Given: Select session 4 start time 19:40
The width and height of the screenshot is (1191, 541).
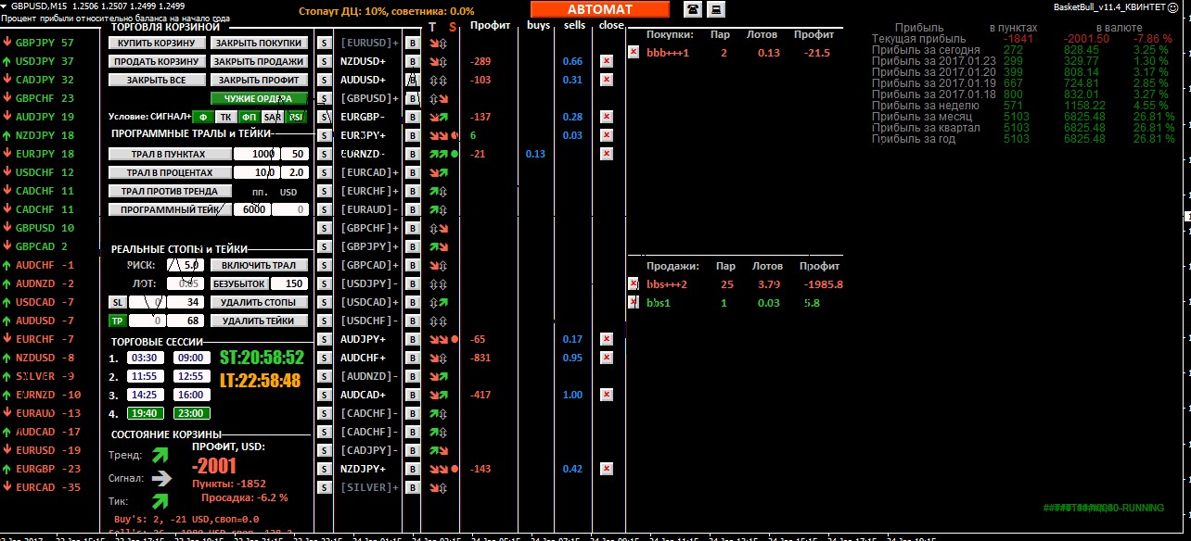Looking at the screenshot, I should tap(144, 413).
